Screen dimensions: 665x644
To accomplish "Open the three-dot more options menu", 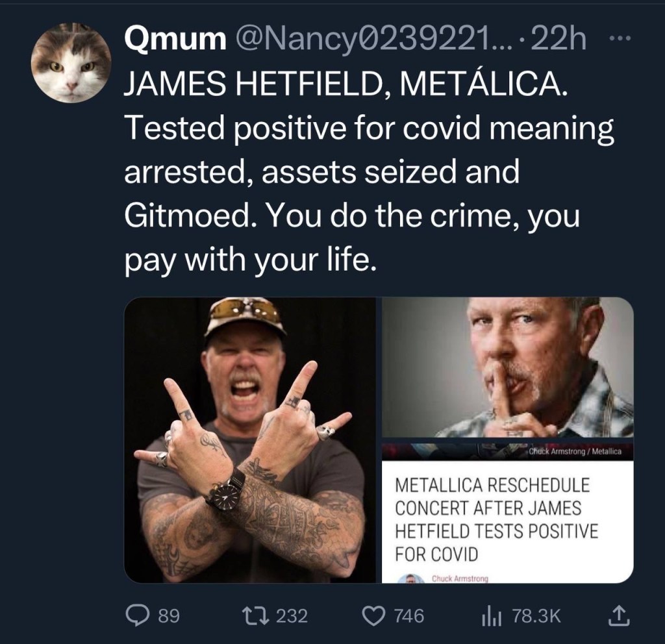I will coord(620,38).
